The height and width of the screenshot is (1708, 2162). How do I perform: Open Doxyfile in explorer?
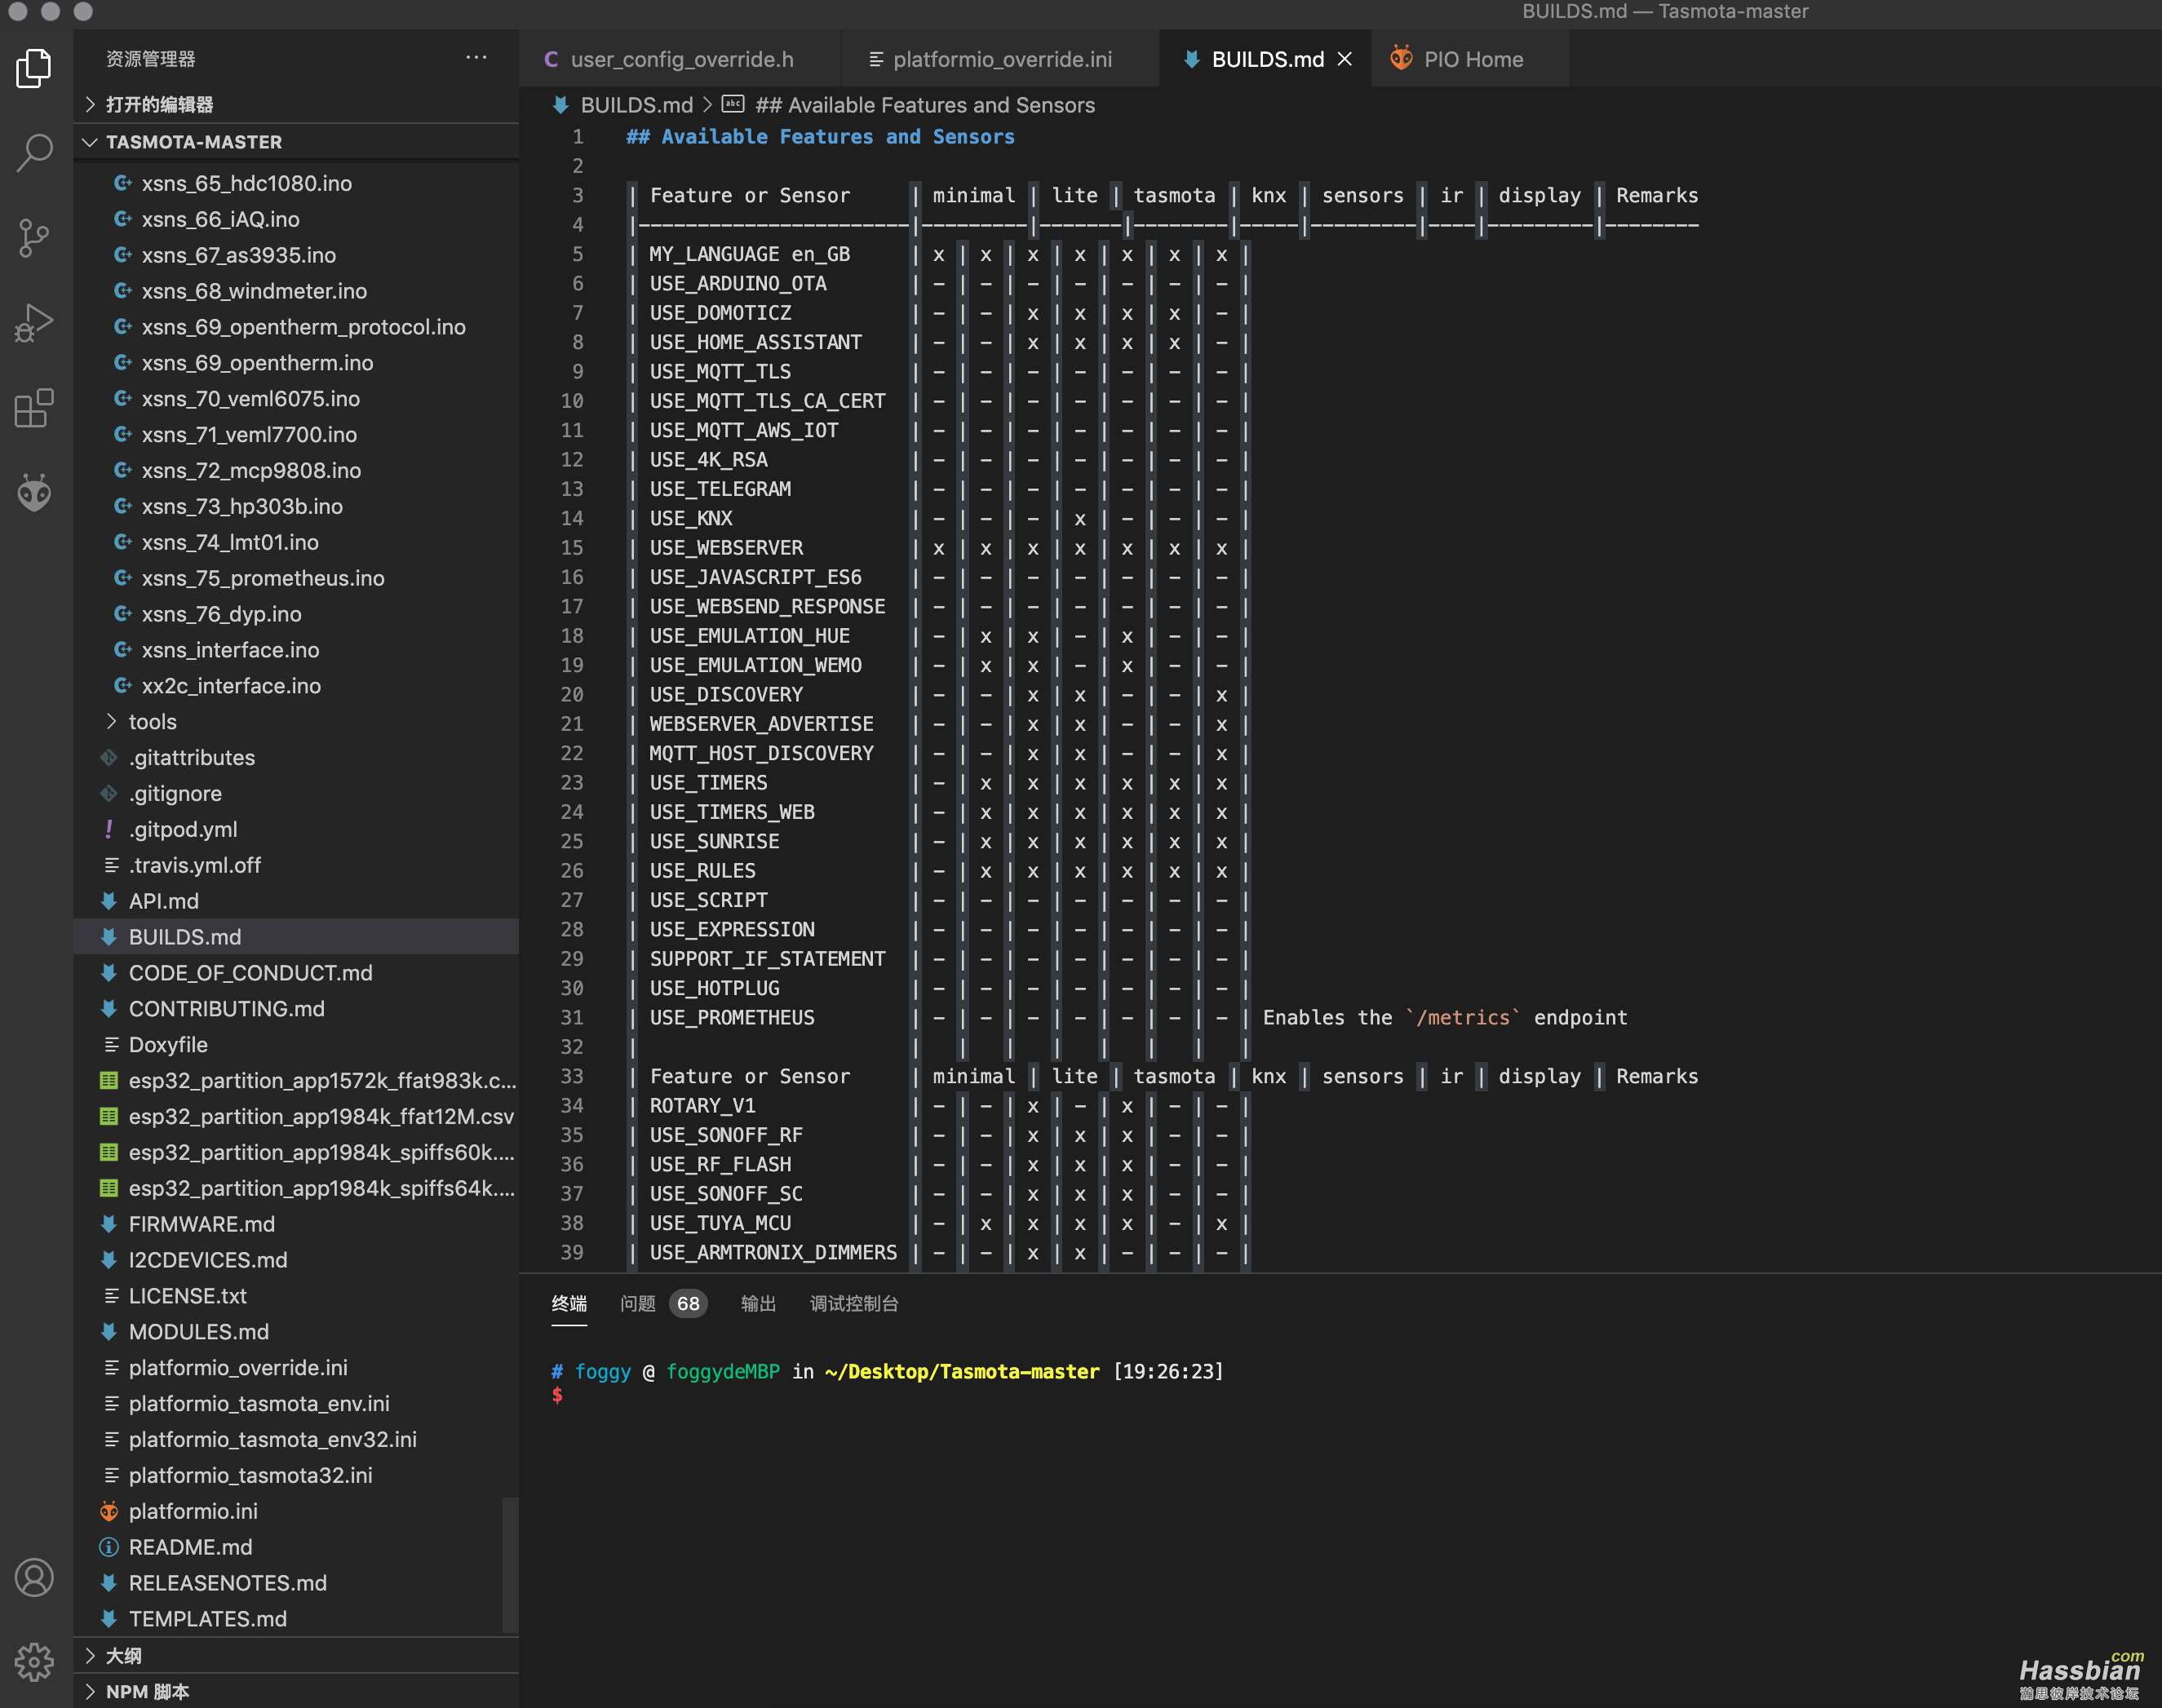click(x=296, y=1045)
